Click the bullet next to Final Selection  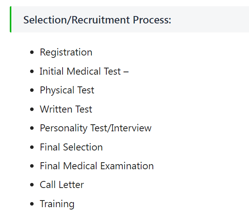32,147
